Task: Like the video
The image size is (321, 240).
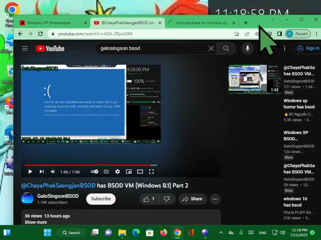Action: 149,199
